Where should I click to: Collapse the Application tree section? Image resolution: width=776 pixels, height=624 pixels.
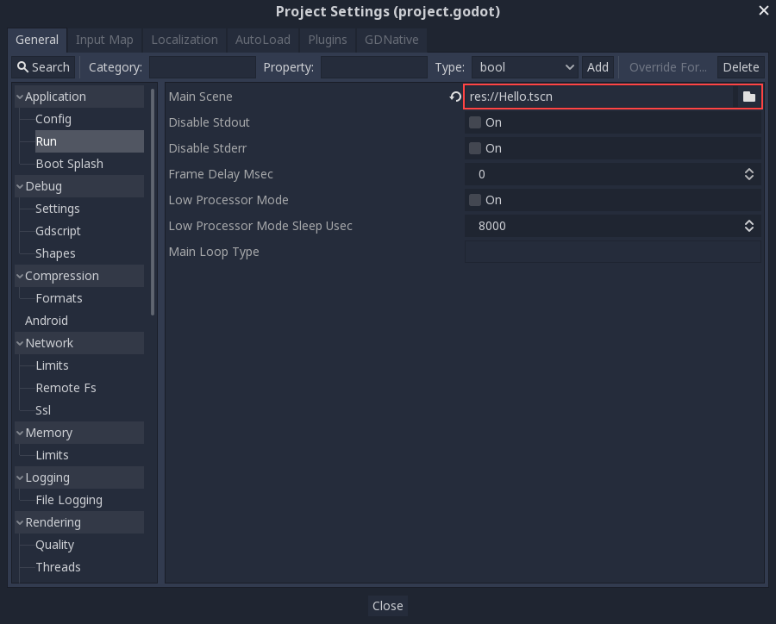(20, 97)
